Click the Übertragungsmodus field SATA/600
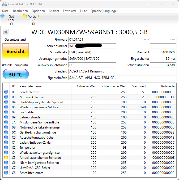 coord(92,59)
